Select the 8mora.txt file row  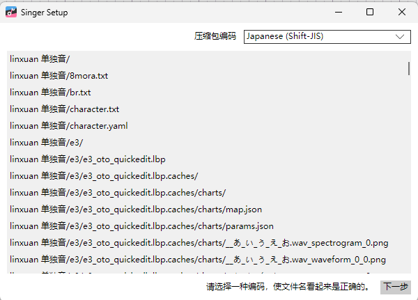(x=208, y=76)
